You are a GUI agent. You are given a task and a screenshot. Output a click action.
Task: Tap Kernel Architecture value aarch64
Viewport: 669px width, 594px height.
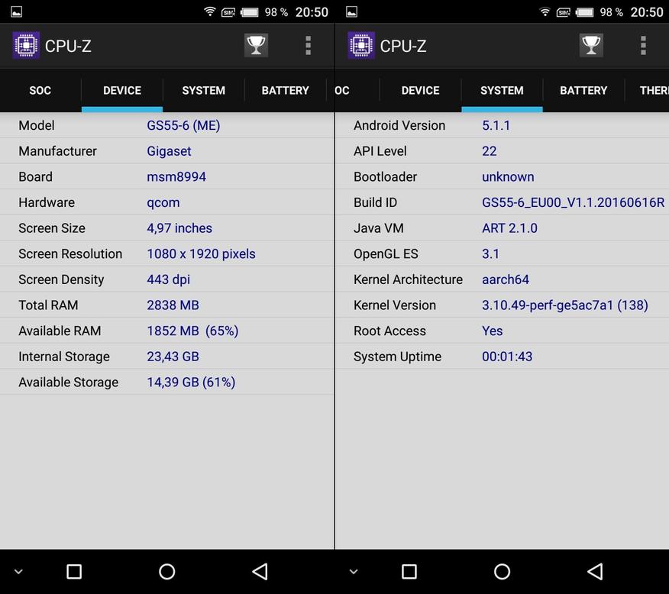[x=506, y=279]
